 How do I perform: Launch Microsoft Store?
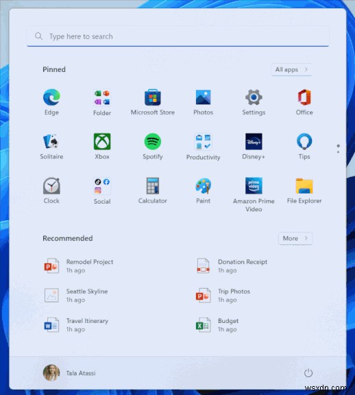click(153, 102)
